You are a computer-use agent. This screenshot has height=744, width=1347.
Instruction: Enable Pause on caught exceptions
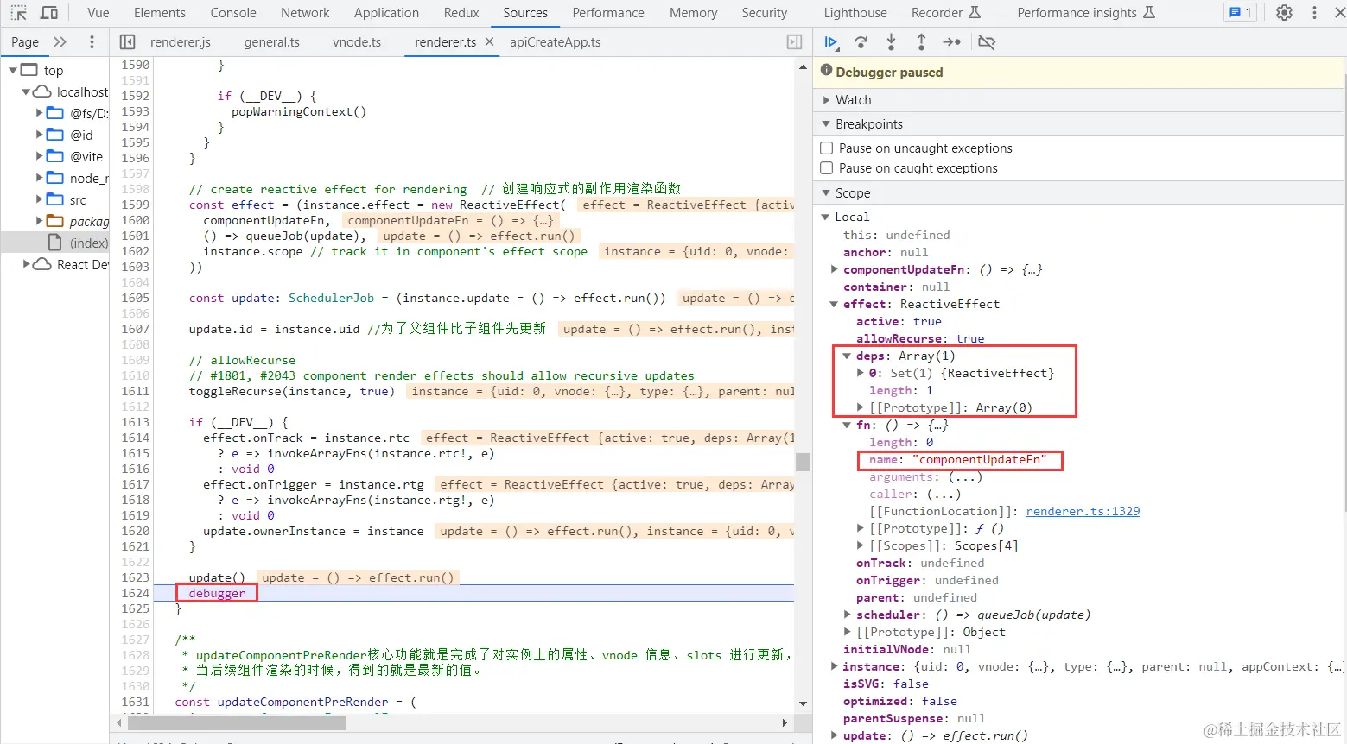pos(827,168)
